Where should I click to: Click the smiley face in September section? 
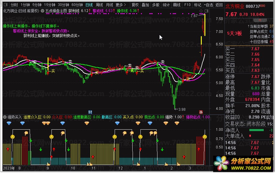tap(51, 136)
